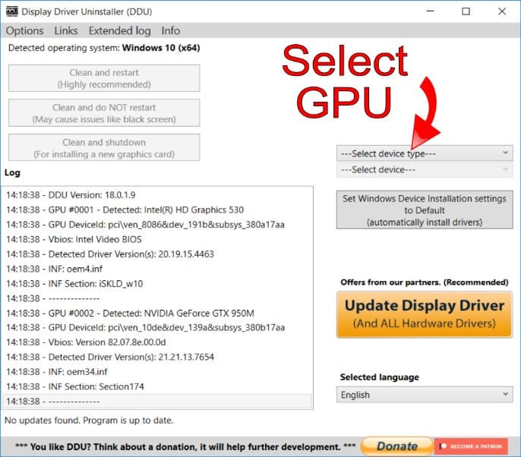This screenshot has height=457, width=521.
Task: Expand the Select device type dropdown
Action: pyautogui.click(x=425, y=153)
